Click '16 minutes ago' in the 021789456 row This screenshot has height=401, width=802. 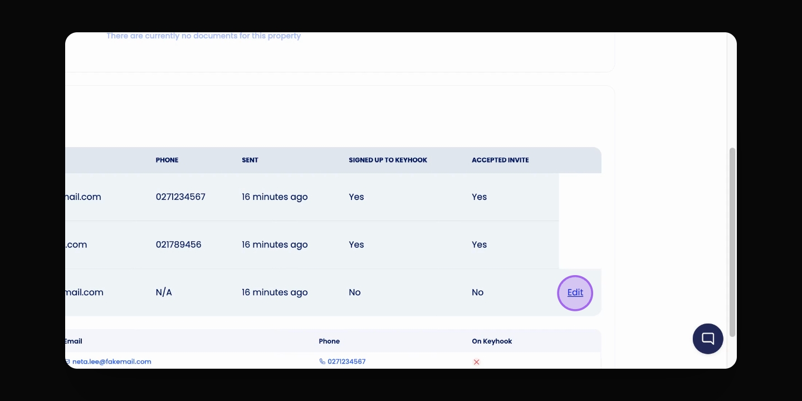275,244
